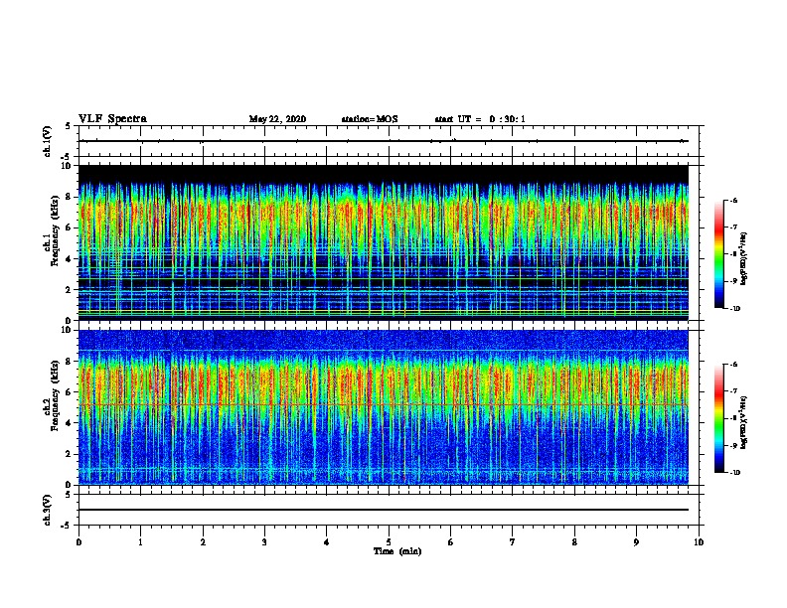Click the ch.1 voltage waveform trace

pos(384,141)
